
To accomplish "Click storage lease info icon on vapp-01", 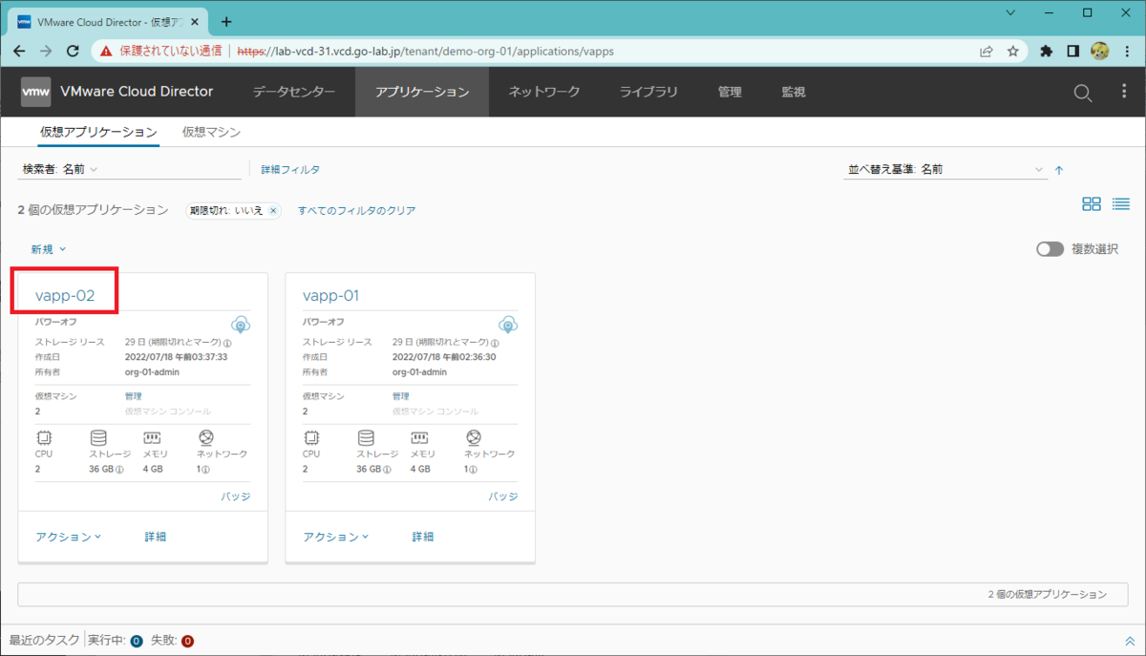I will tap(495, 342).
